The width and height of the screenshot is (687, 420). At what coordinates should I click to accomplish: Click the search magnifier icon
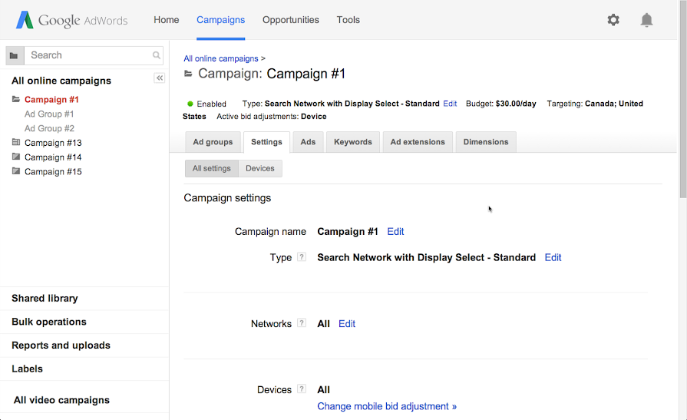click(x=157, y=55)
